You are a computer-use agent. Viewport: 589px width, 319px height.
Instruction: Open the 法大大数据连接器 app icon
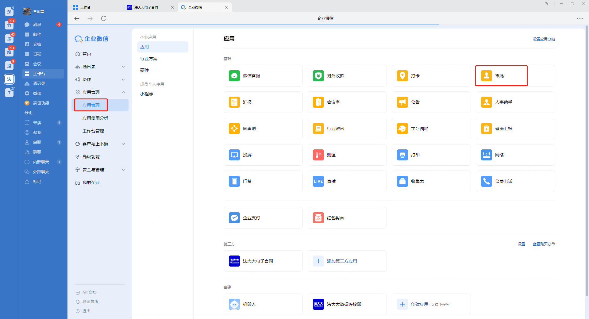click(318, 304)
